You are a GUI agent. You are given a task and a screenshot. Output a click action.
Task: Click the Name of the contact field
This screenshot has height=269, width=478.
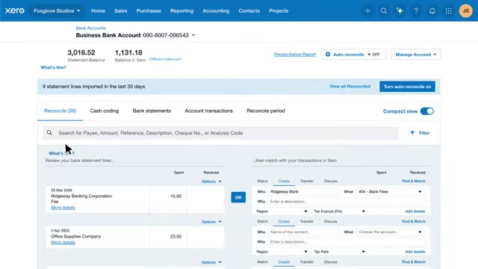tap(303, 232)
